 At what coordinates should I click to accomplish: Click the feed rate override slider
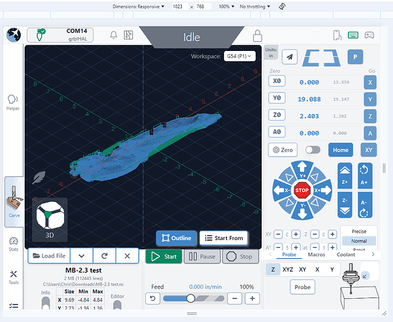pyautogui.click(x=191, y=298)
